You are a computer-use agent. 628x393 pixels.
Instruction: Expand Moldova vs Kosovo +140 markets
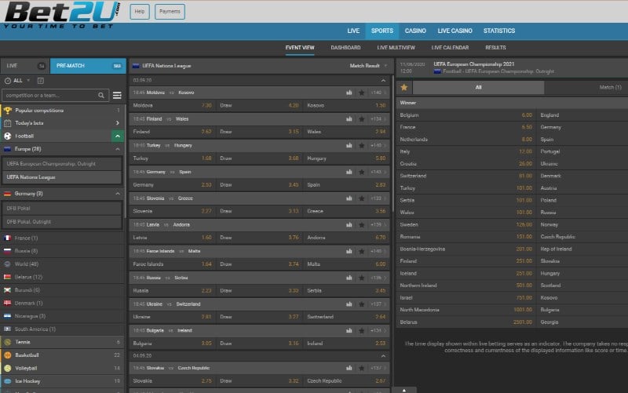click(x=378, y=93)
